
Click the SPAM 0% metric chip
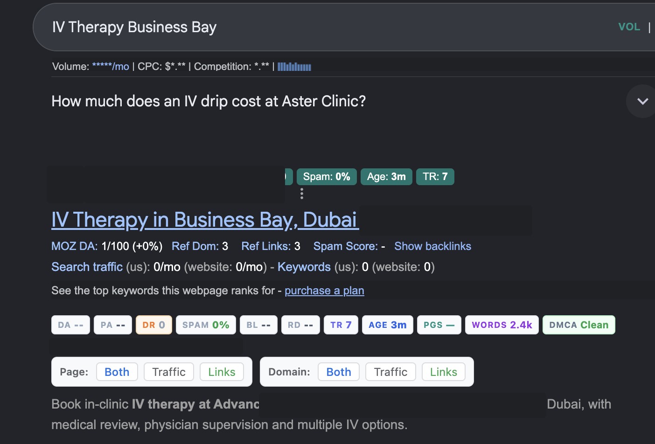point(206,325)
